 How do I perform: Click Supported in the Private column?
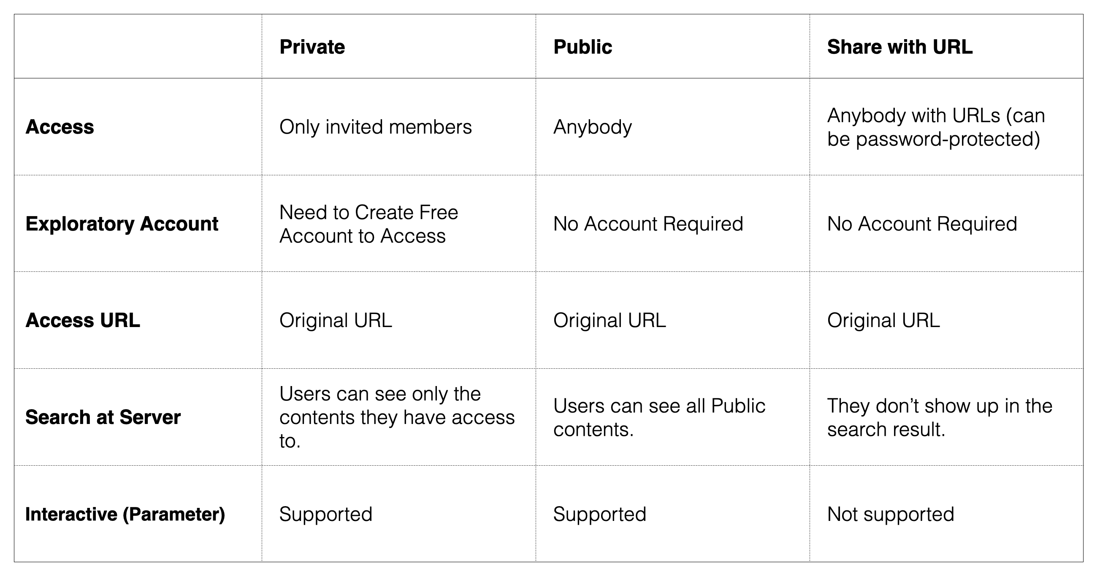tap(326, 514)
